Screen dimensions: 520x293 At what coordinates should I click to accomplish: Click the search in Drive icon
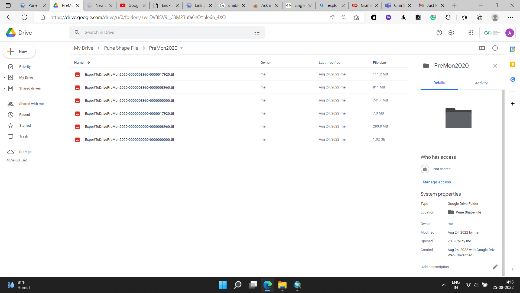pos(77,33)
